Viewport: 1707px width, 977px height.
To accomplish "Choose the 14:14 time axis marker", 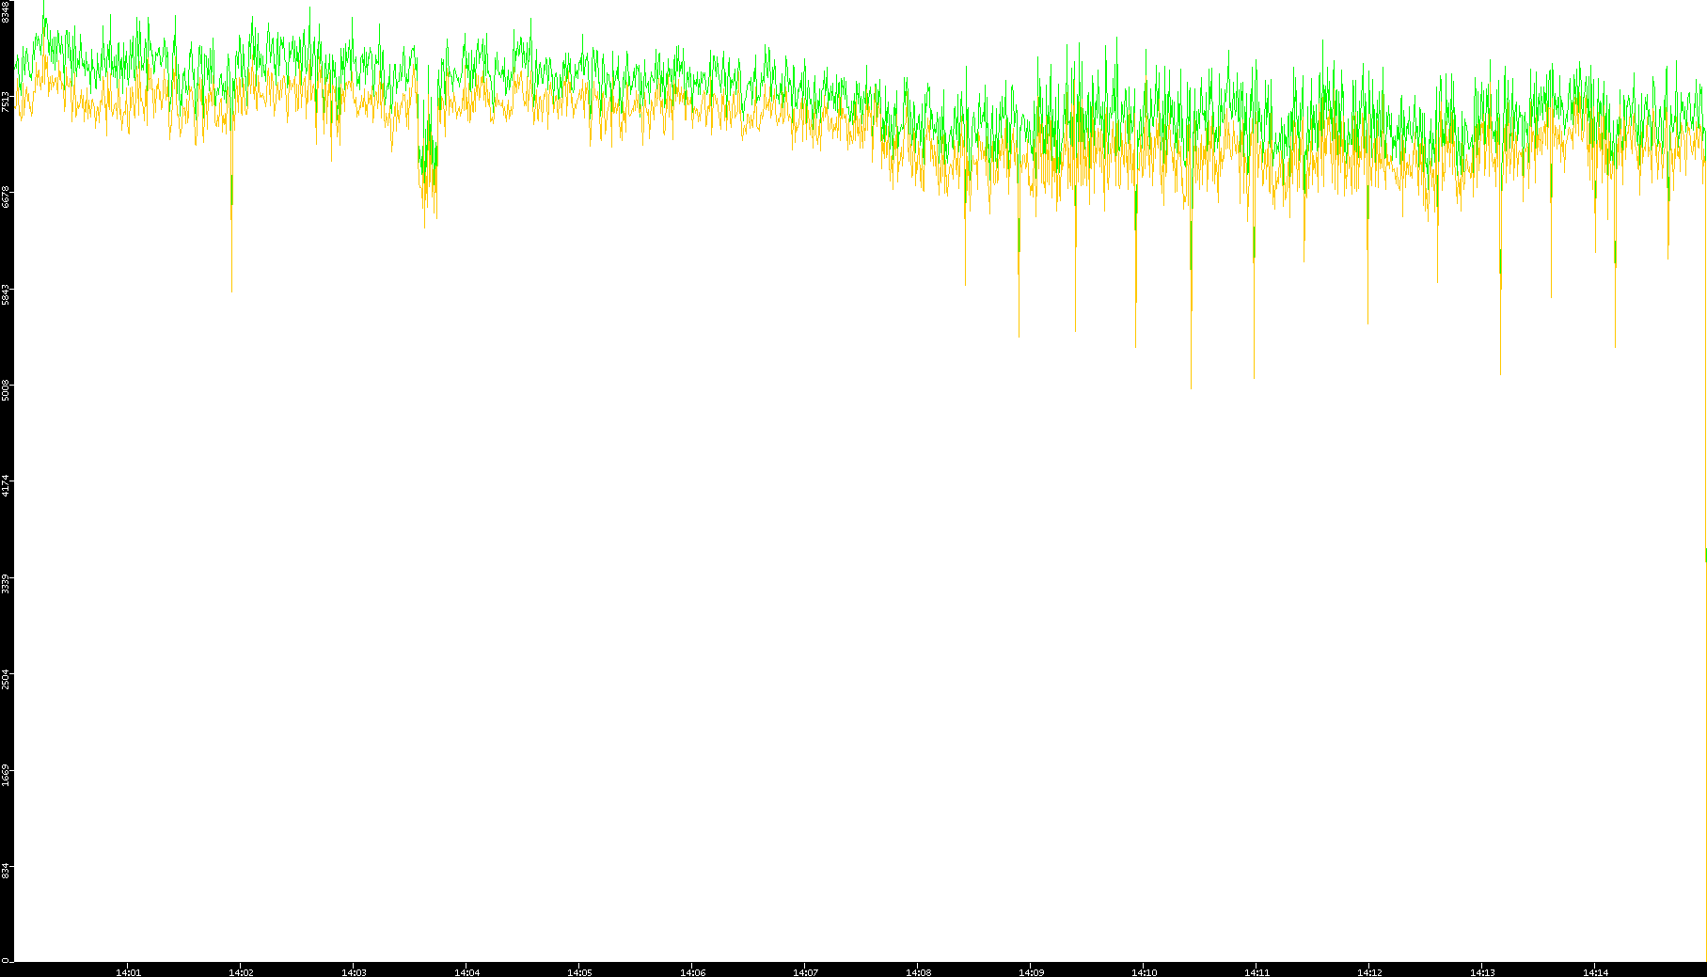I will [x=1595, y=971].
